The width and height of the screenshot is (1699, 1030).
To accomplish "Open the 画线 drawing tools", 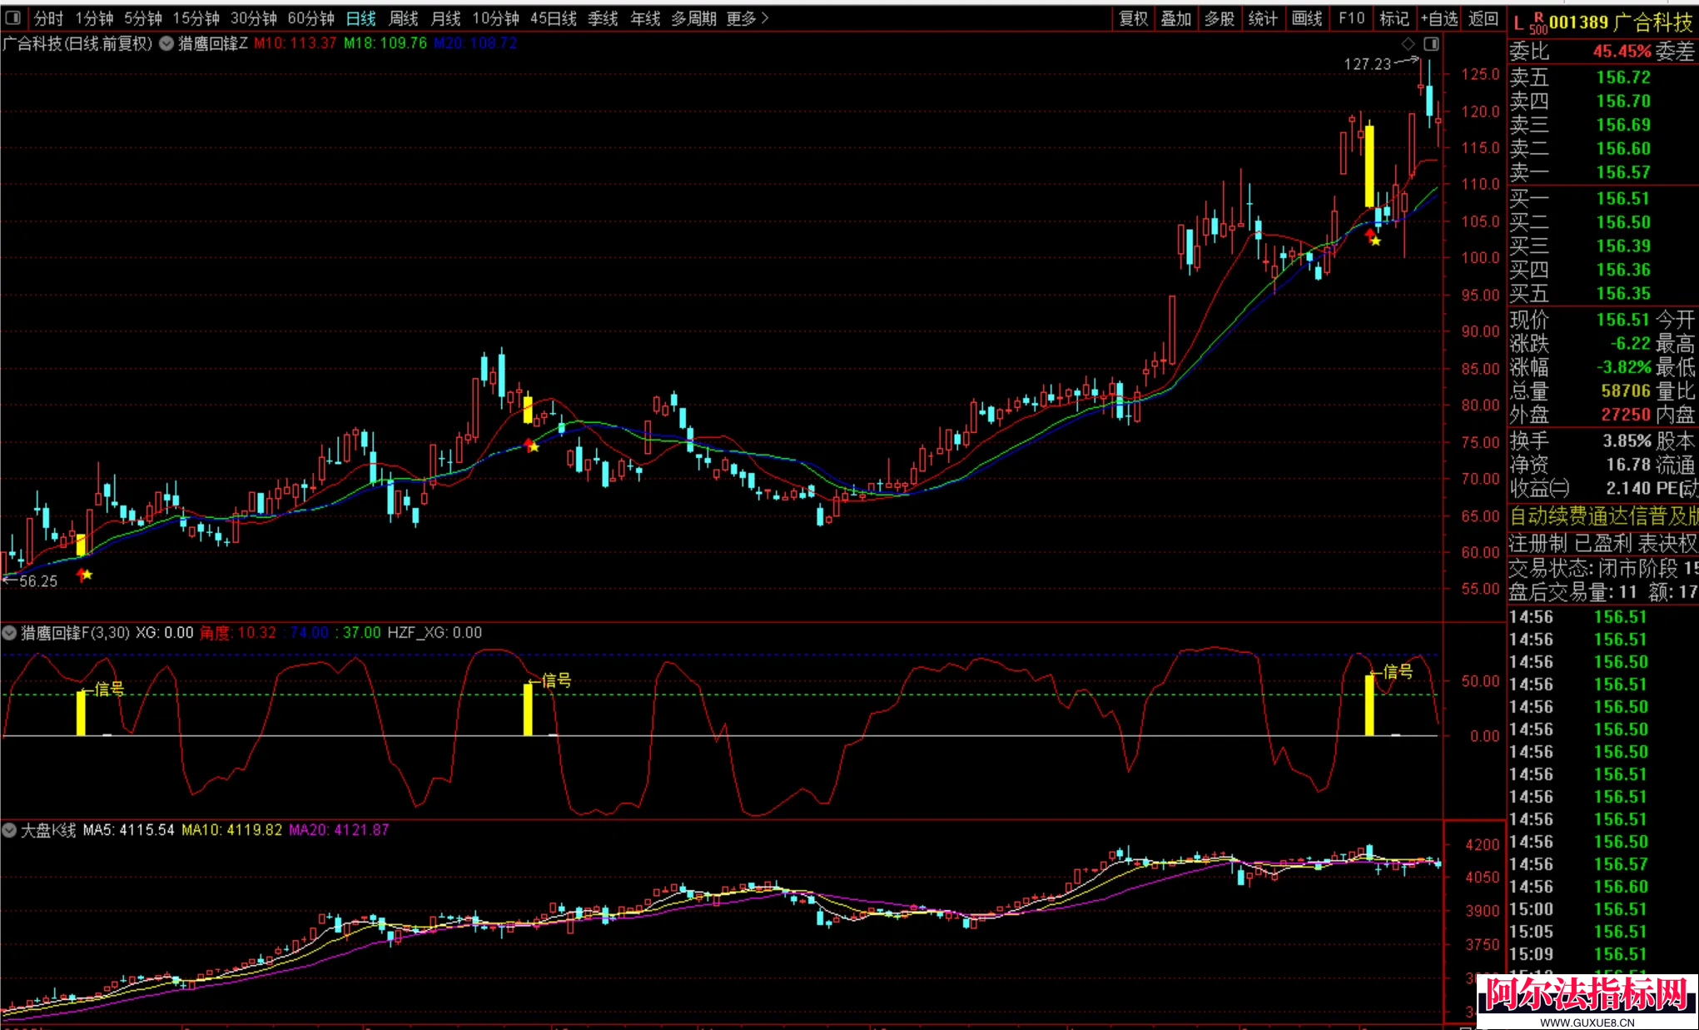I will (1307, 18).
